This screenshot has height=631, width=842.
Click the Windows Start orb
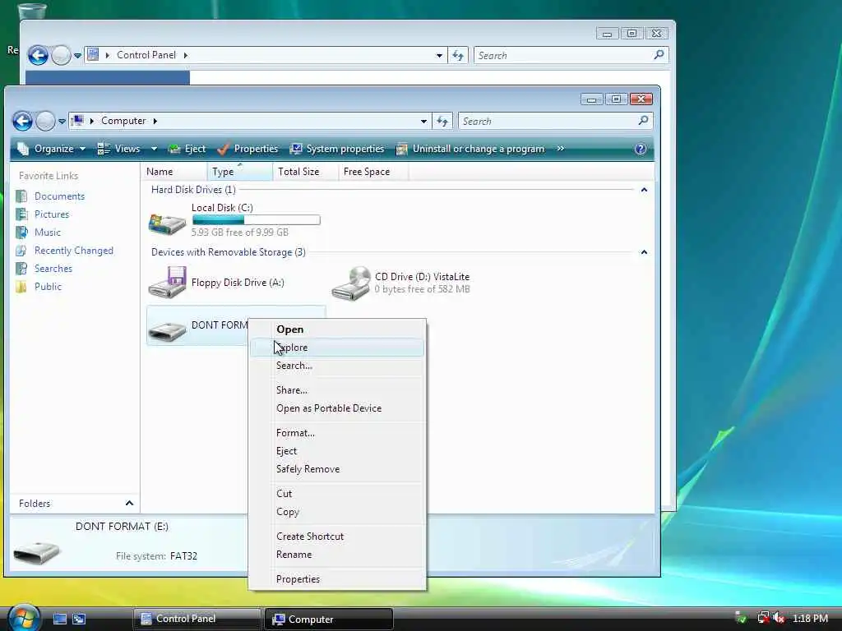(x=23, y=618)
